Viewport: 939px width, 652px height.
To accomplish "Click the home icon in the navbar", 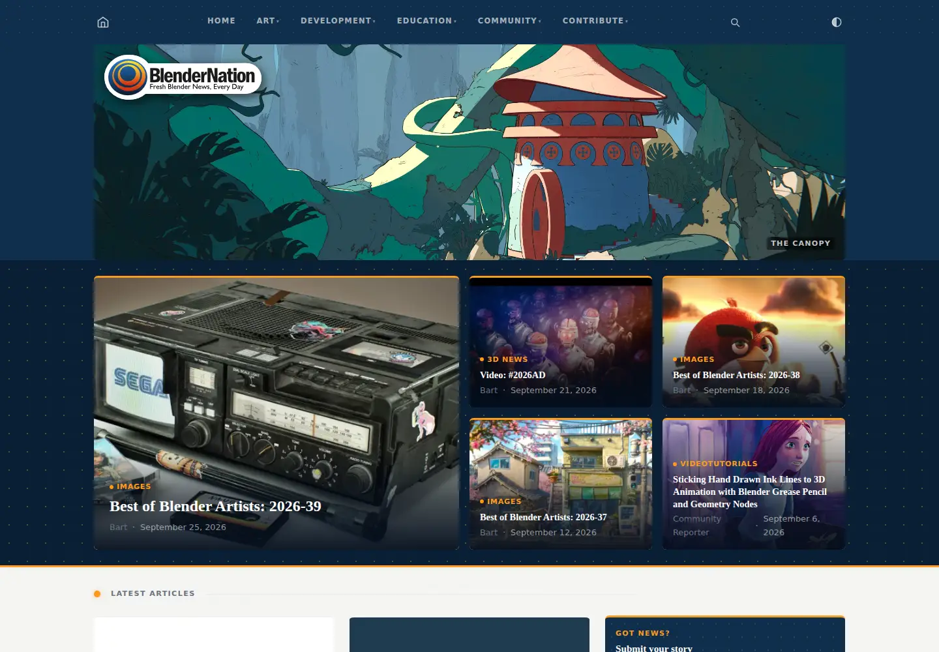I will click(103, 22).
